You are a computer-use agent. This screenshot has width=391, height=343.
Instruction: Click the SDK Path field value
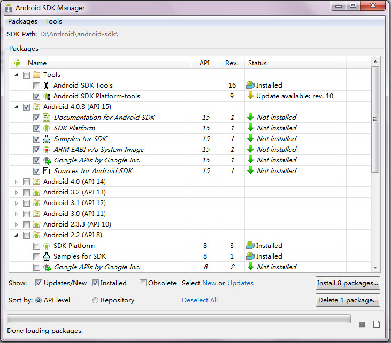pos(79,34)
